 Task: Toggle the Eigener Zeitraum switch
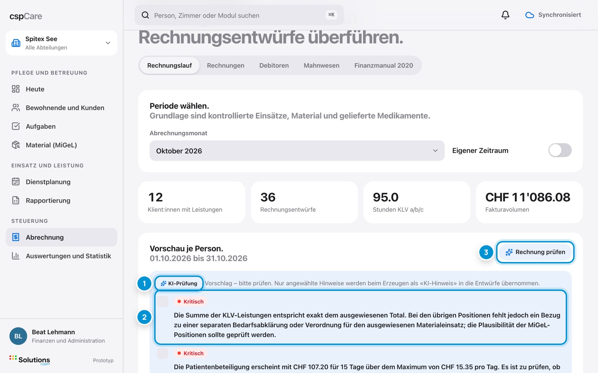(x=560, y=150)
